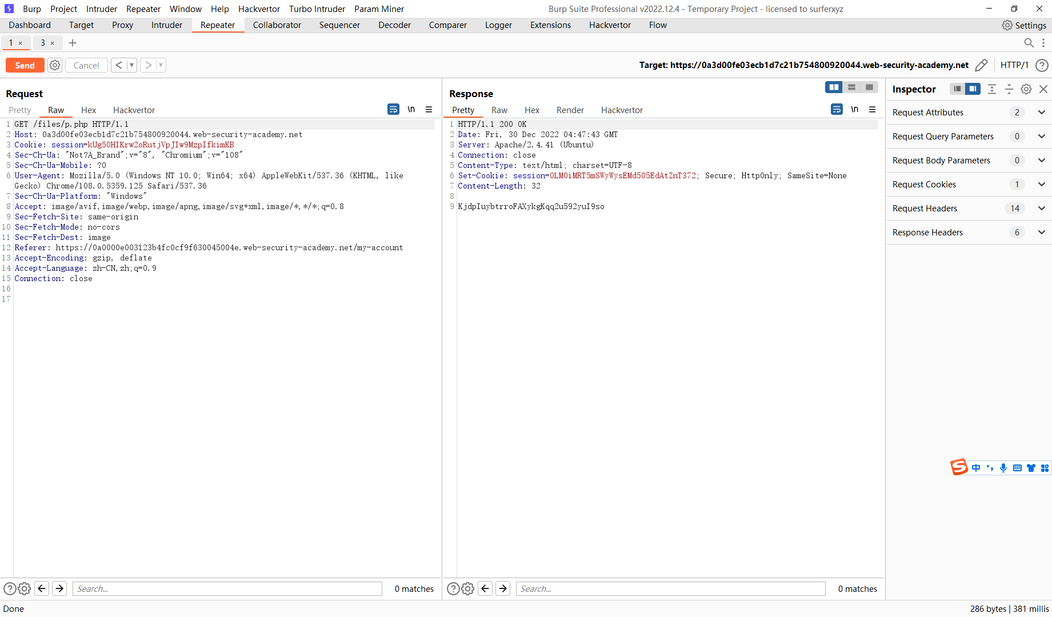Click the Send request settings gear icon

pos(55,65)
